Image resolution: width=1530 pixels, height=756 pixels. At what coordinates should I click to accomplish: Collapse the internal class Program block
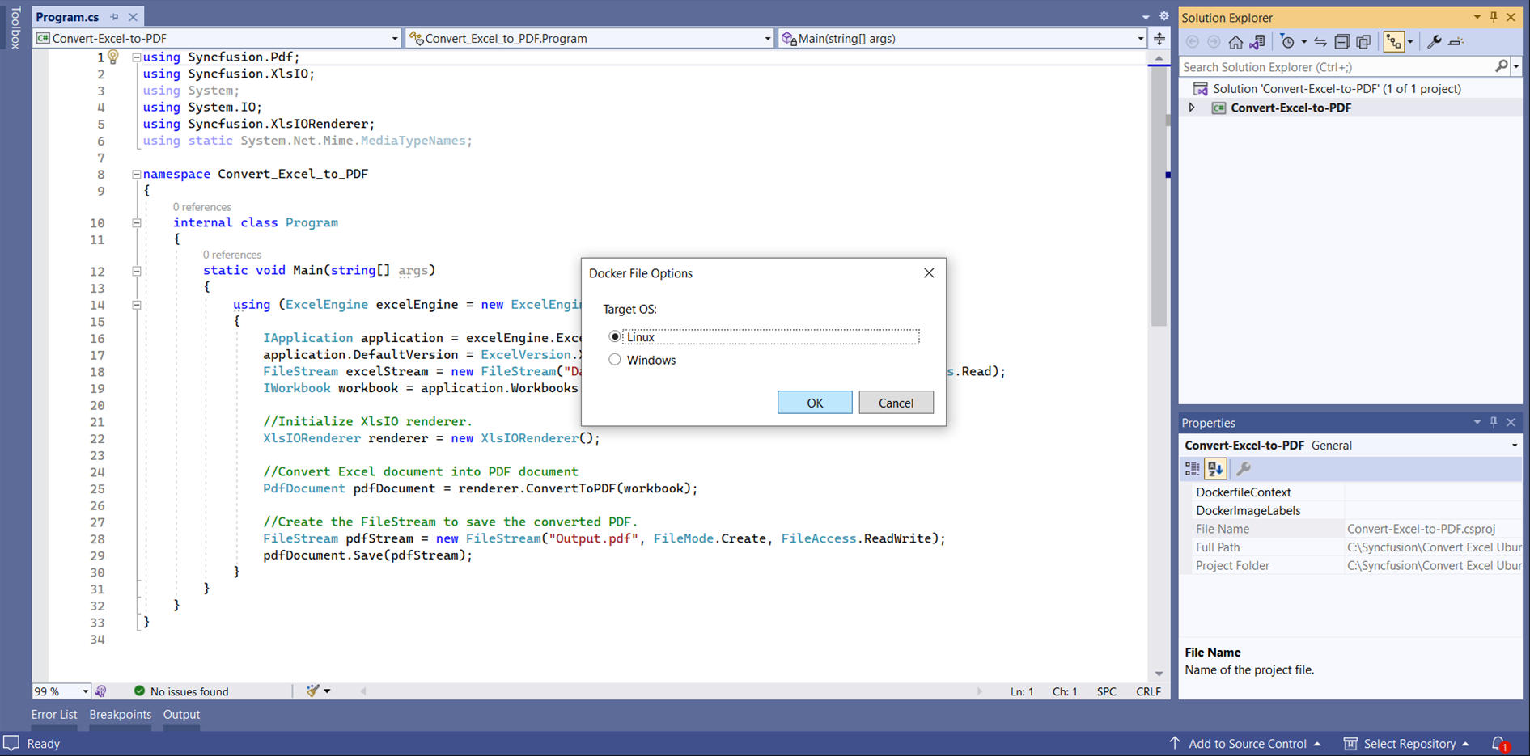click(x=137, y=222)
